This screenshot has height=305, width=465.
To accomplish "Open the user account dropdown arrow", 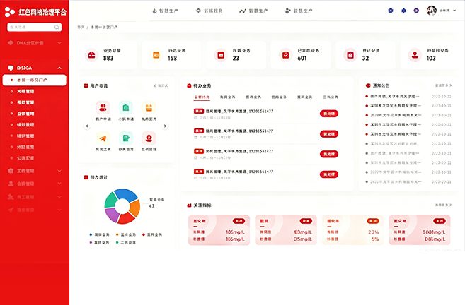I will 454,11.
